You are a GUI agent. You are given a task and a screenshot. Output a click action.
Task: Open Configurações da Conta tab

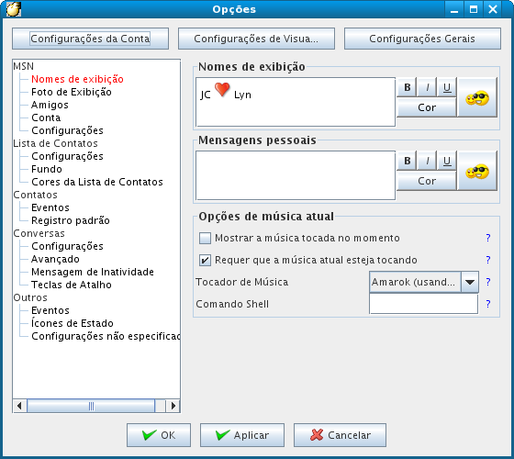91,39
